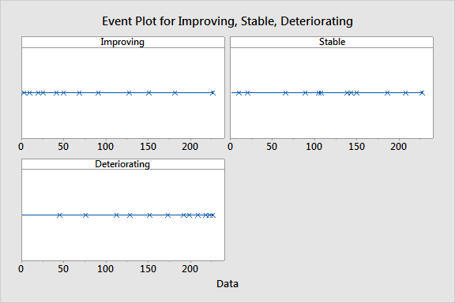Click the 150 tick label under Stable panel

[x=356, y=147]
